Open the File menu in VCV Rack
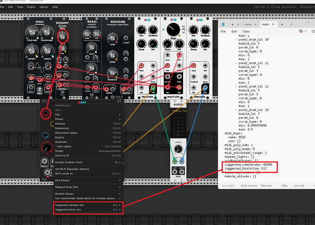 click(x=2, y=7)
